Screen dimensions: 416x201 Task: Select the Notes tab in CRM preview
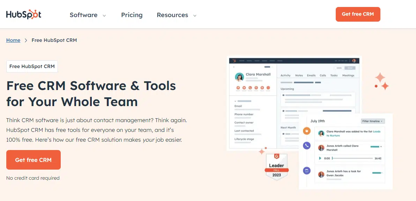[x=299, y=75]
